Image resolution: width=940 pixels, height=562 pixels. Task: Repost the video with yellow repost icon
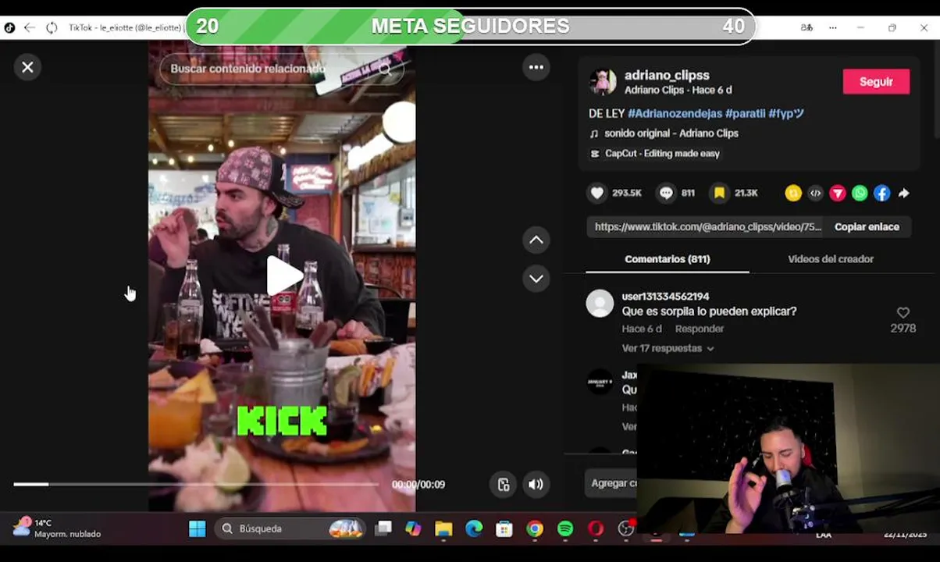coord(793,194)
